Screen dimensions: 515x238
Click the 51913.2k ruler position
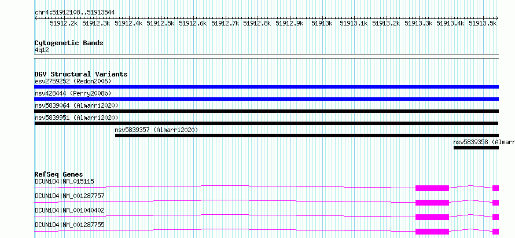(386, 23)
